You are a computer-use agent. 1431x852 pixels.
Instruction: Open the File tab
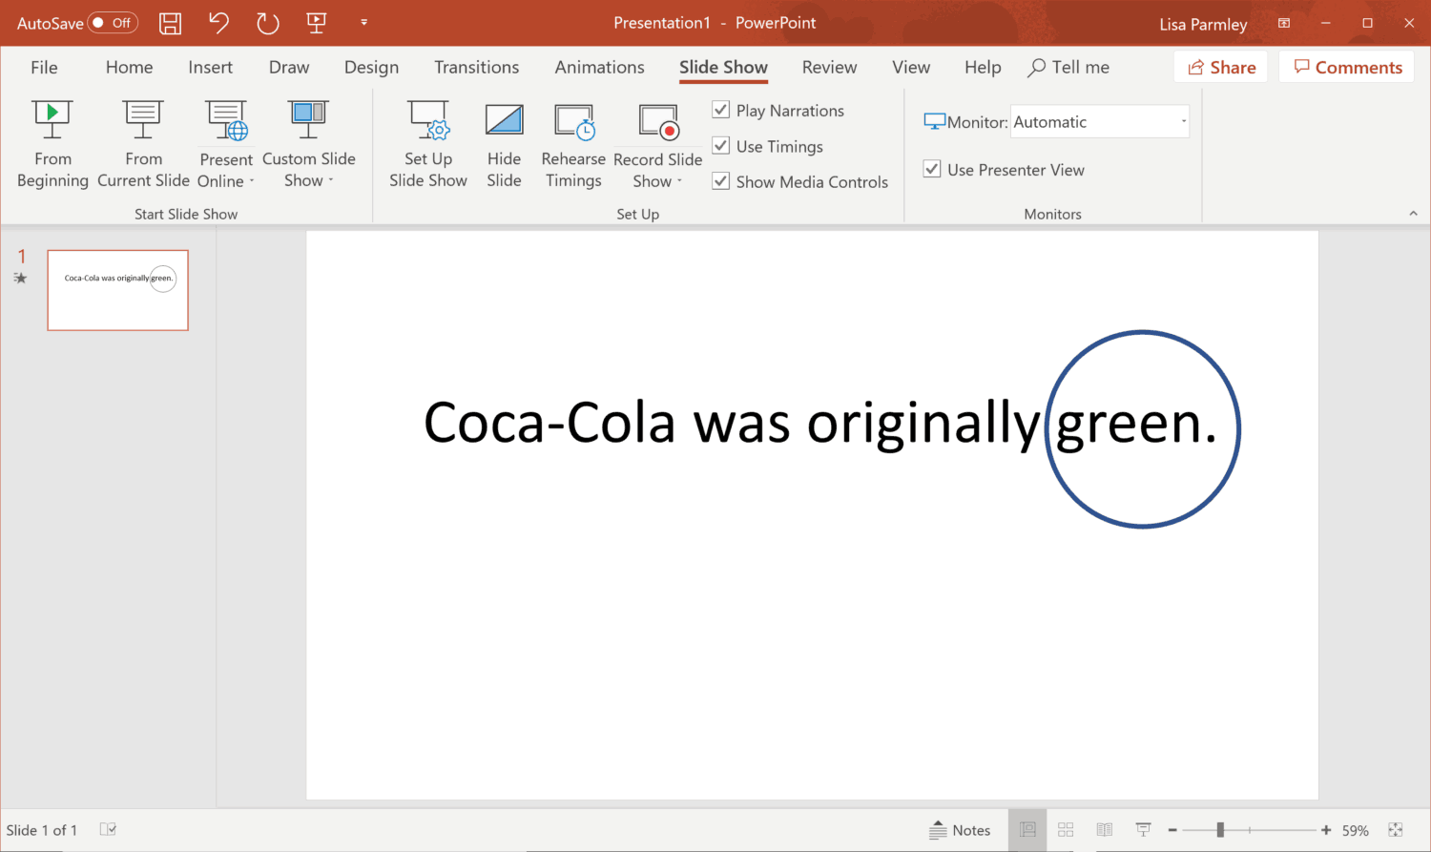[44, 67]
